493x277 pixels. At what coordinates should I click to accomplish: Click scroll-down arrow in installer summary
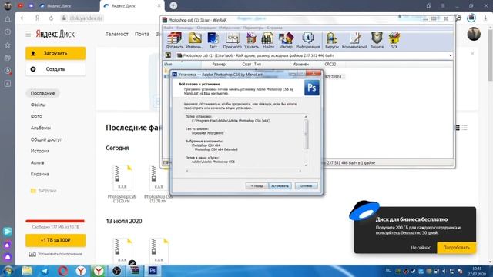(306, 165)
